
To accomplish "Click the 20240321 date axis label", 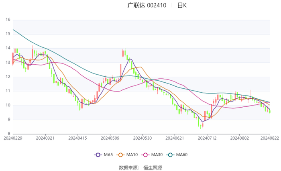I will [x=45, y=138].
